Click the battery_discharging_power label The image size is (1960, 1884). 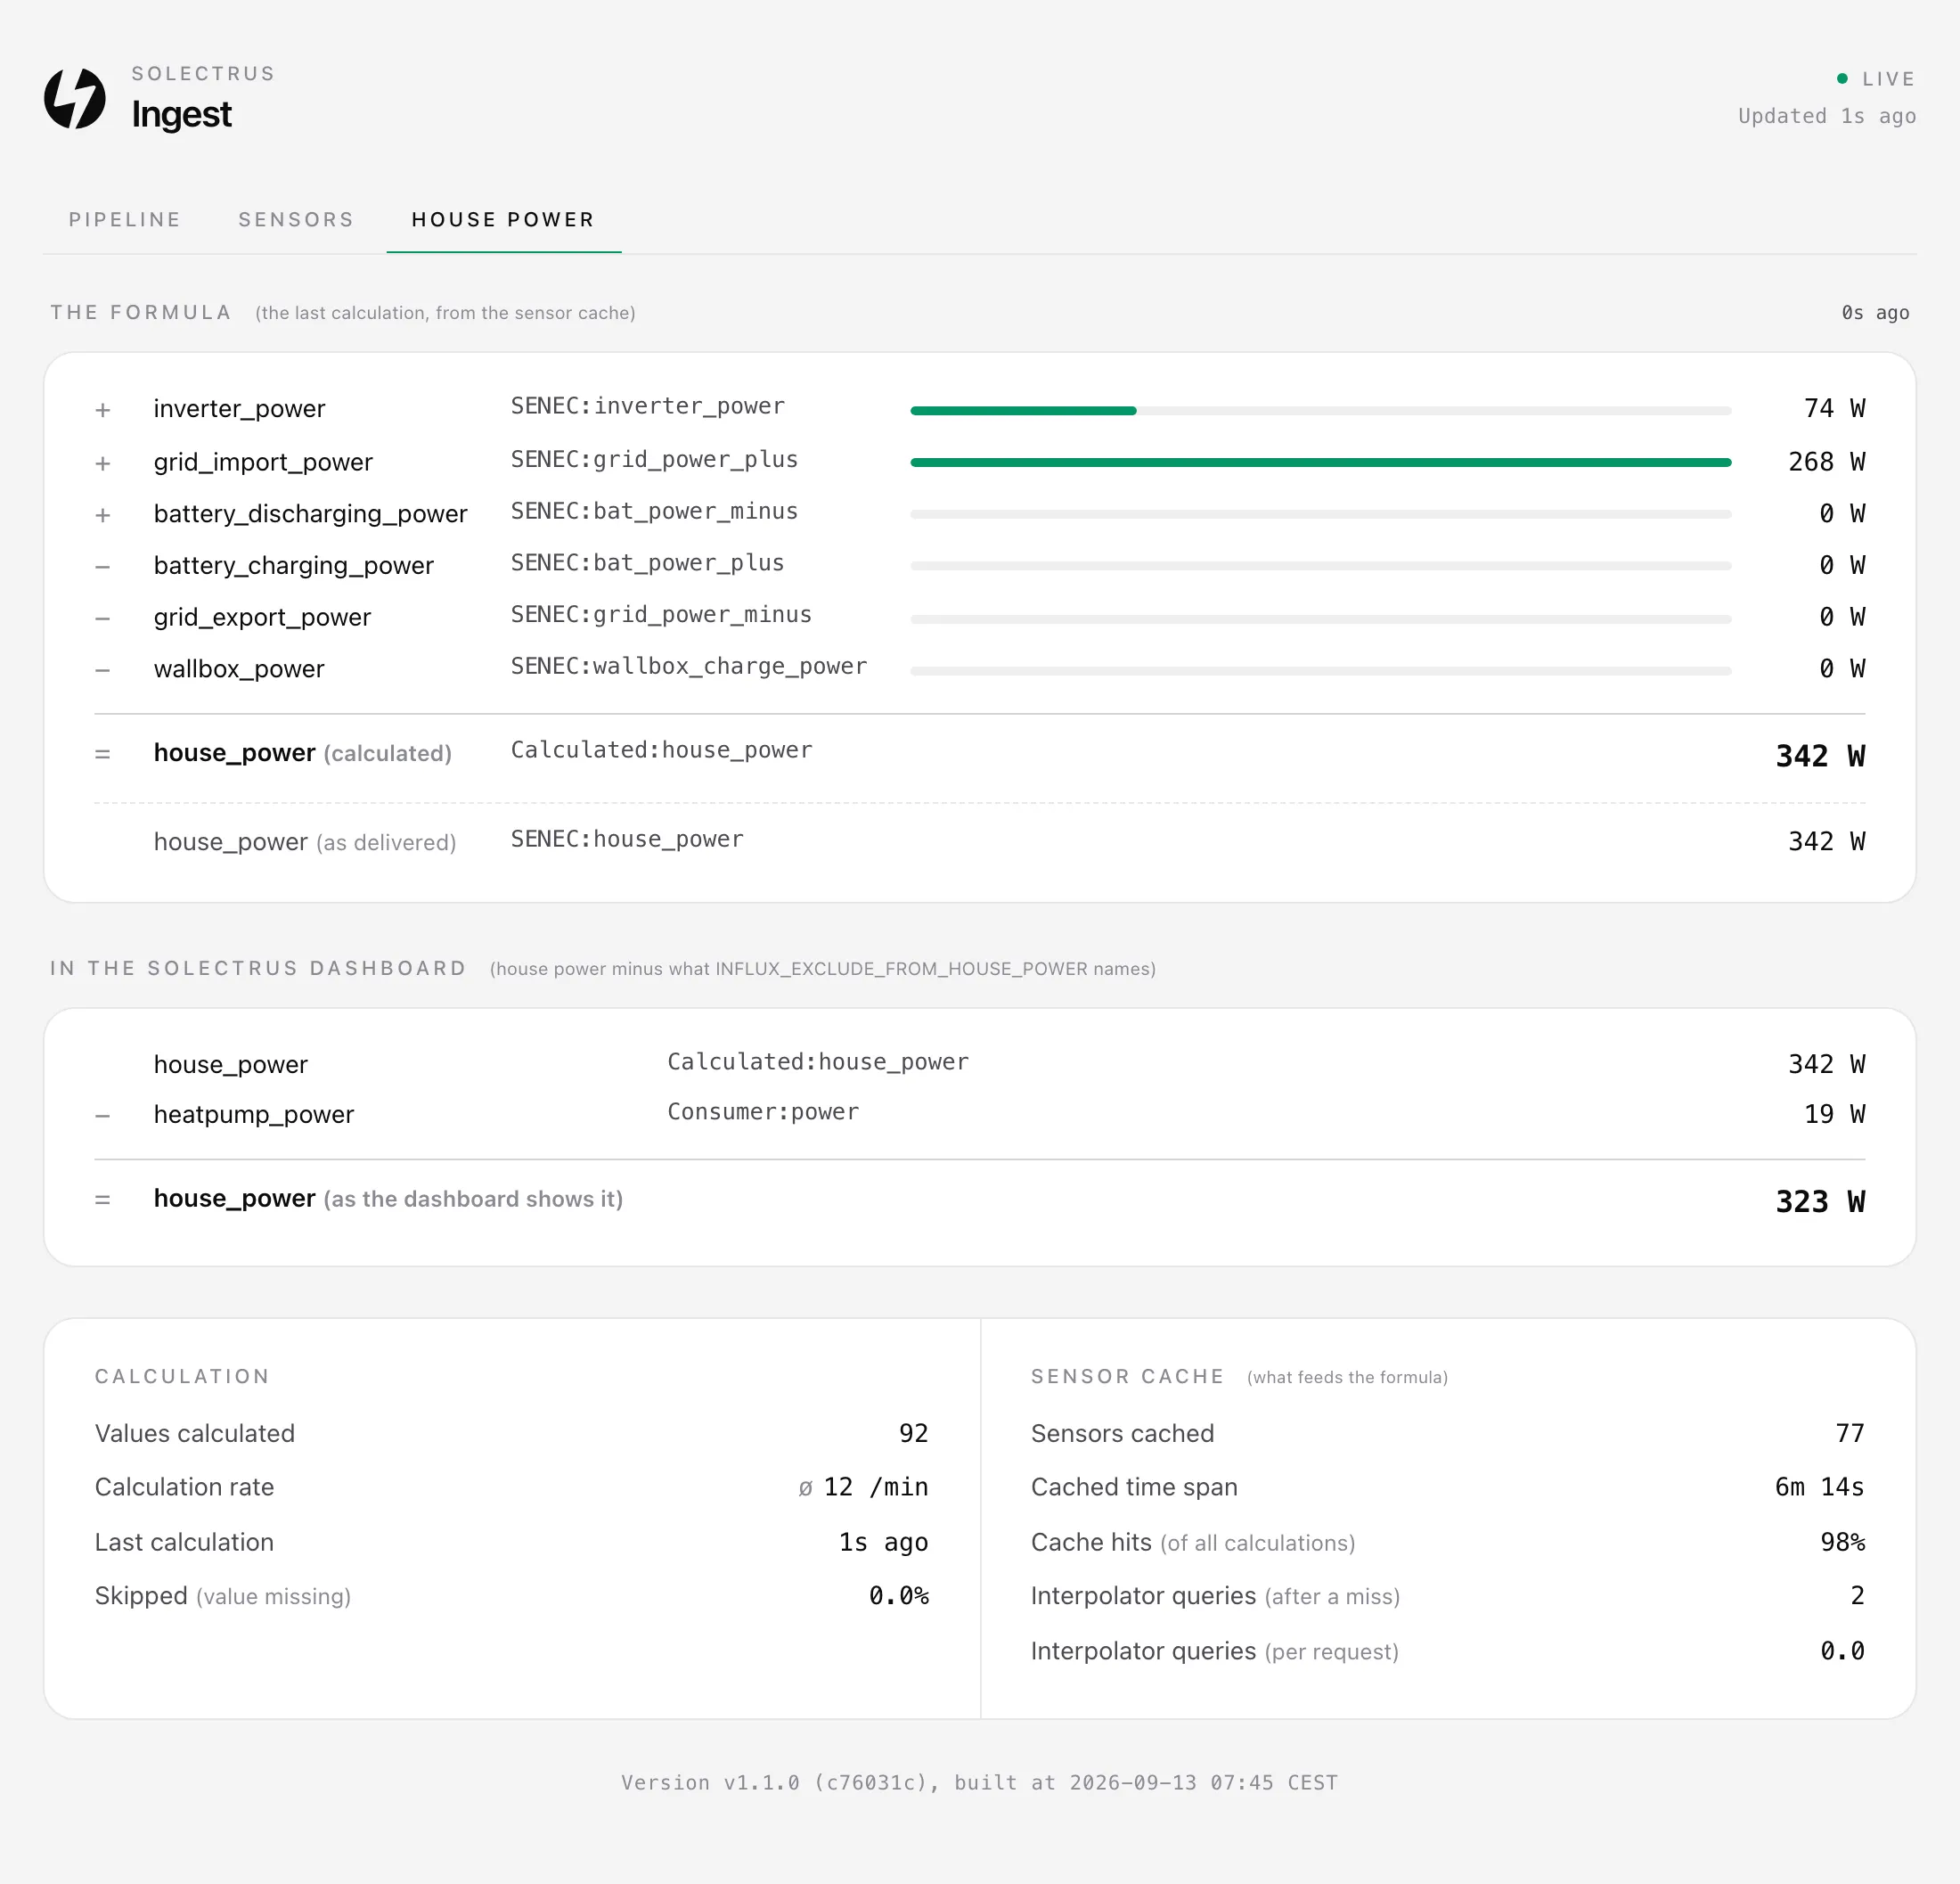click(x=310, y=513)
